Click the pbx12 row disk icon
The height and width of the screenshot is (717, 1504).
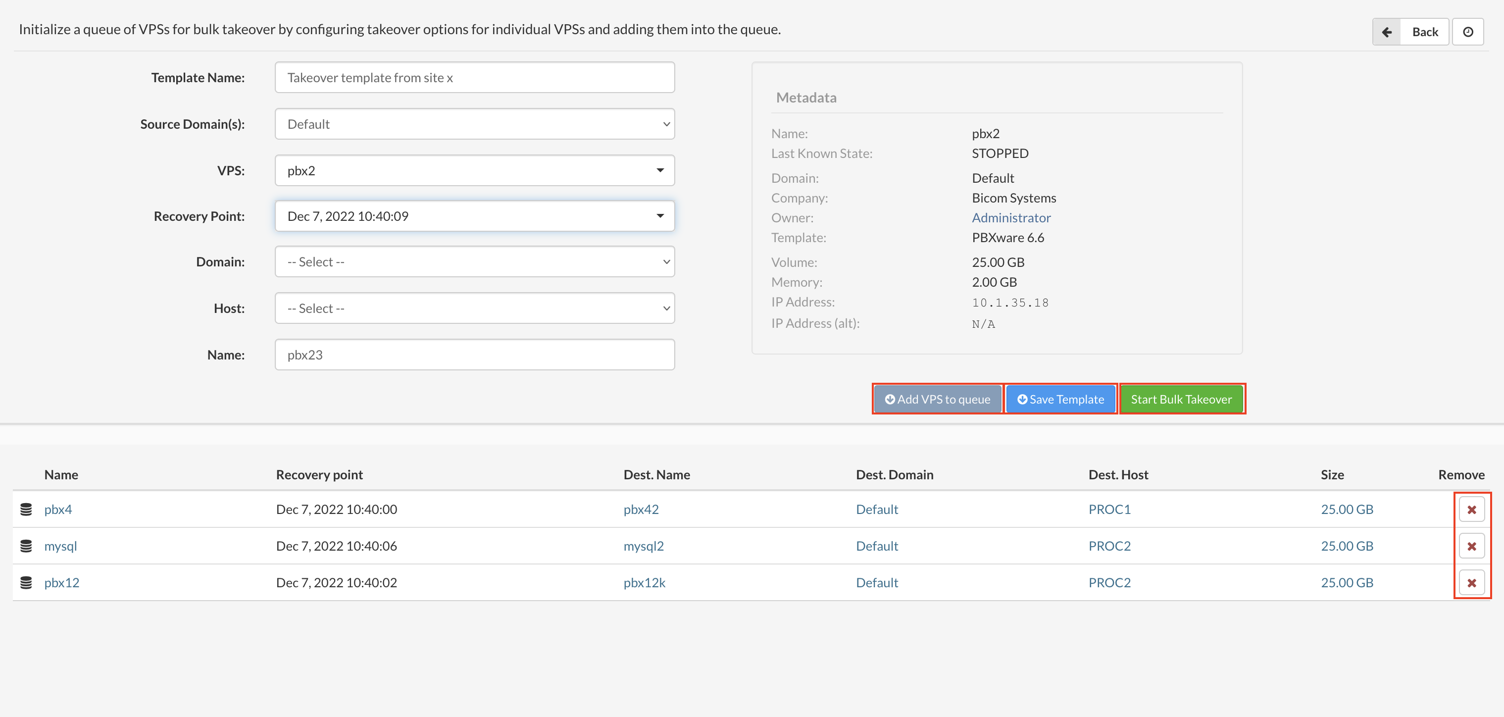(x=26, y=583)
